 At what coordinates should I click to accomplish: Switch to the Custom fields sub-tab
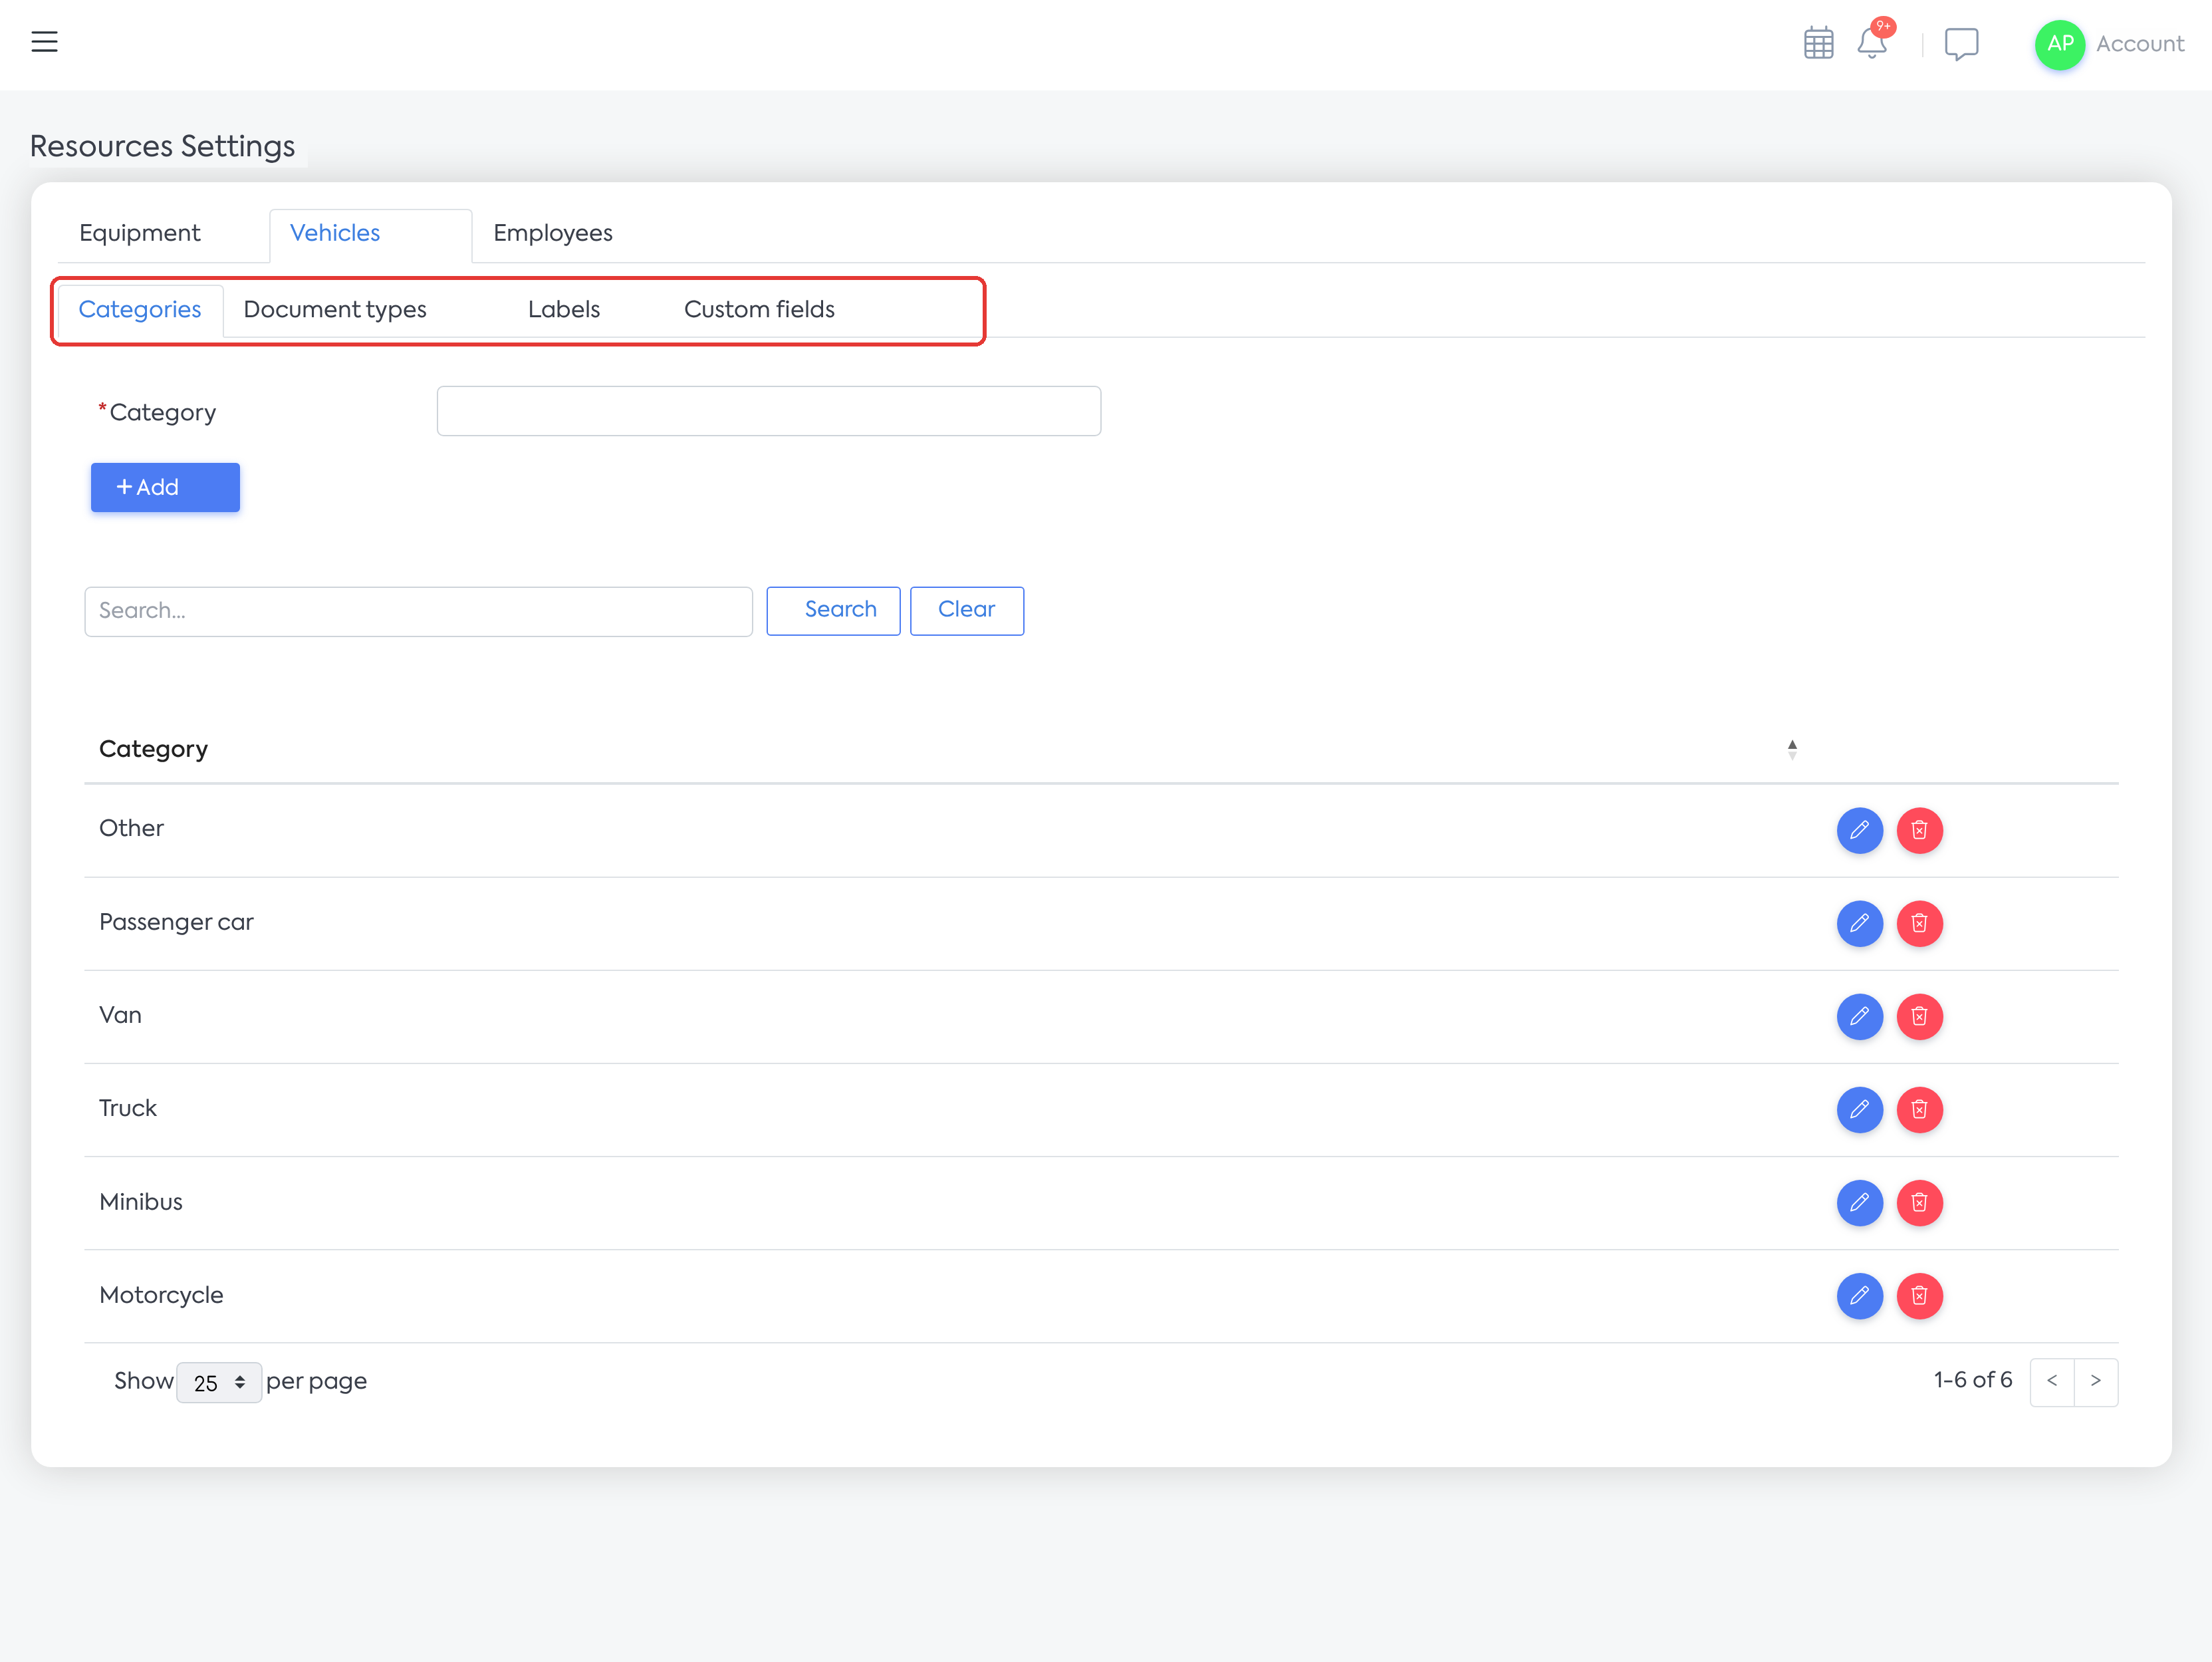pyautogui.click(x=759, y=310)
